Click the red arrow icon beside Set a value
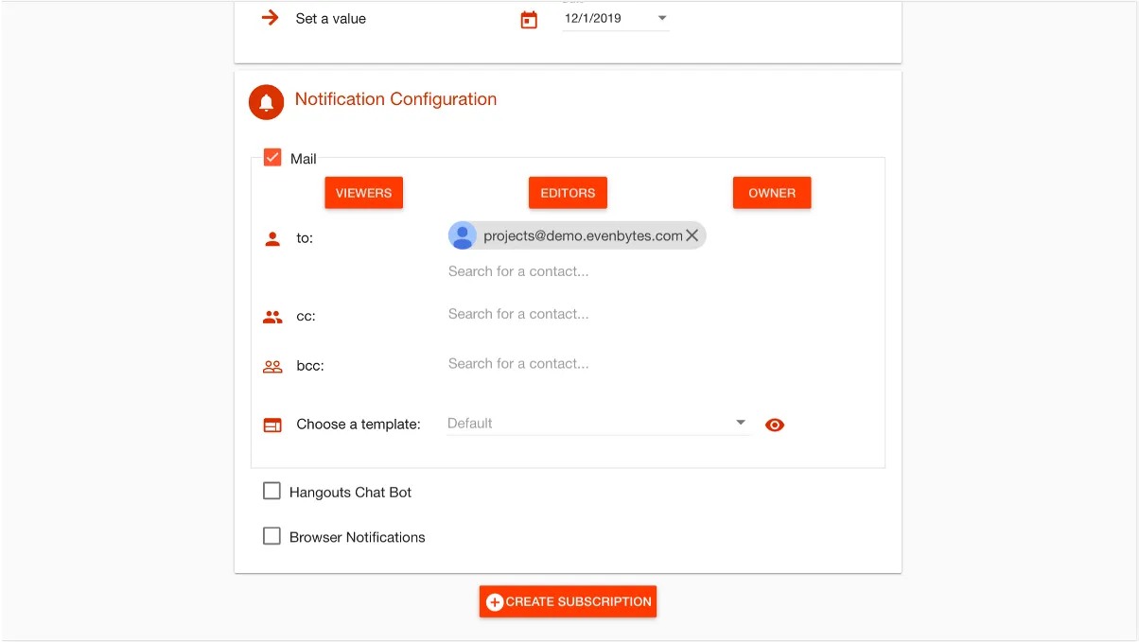This screenshot has width=1139, height=642. coord(271,18)
